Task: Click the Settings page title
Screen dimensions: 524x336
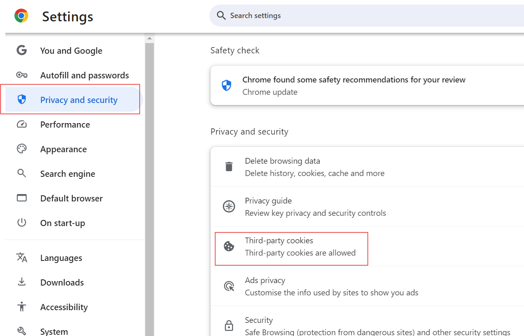Action: coord(68,16)
